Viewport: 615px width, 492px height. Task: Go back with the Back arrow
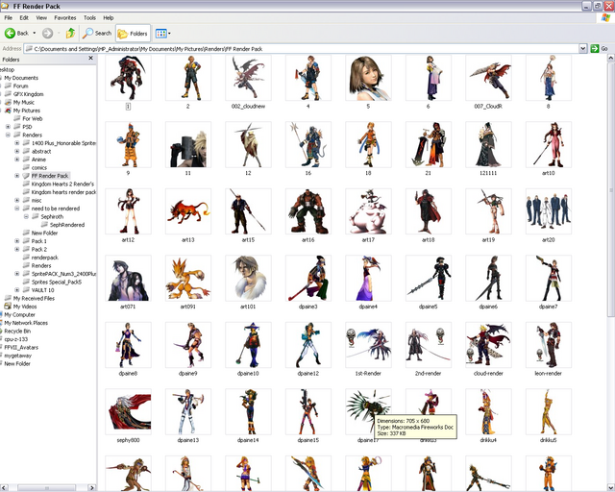pos(10,34)
